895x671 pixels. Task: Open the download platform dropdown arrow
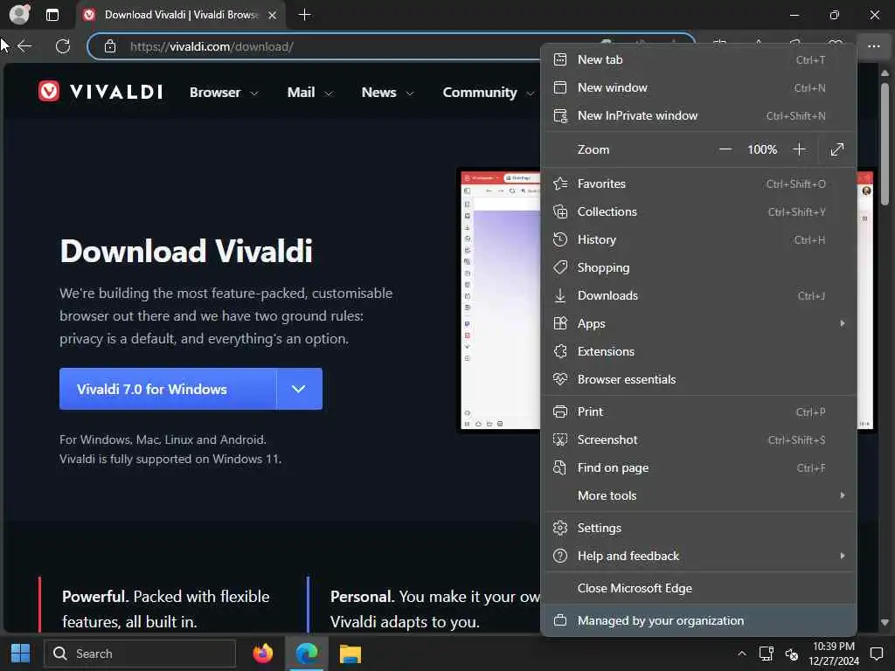click(299, 389)
